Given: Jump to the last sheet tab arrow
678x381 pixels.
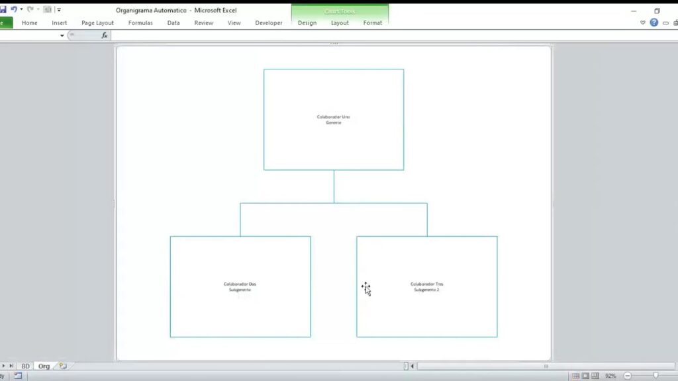Looking at the screenshot, I should 11,366.
